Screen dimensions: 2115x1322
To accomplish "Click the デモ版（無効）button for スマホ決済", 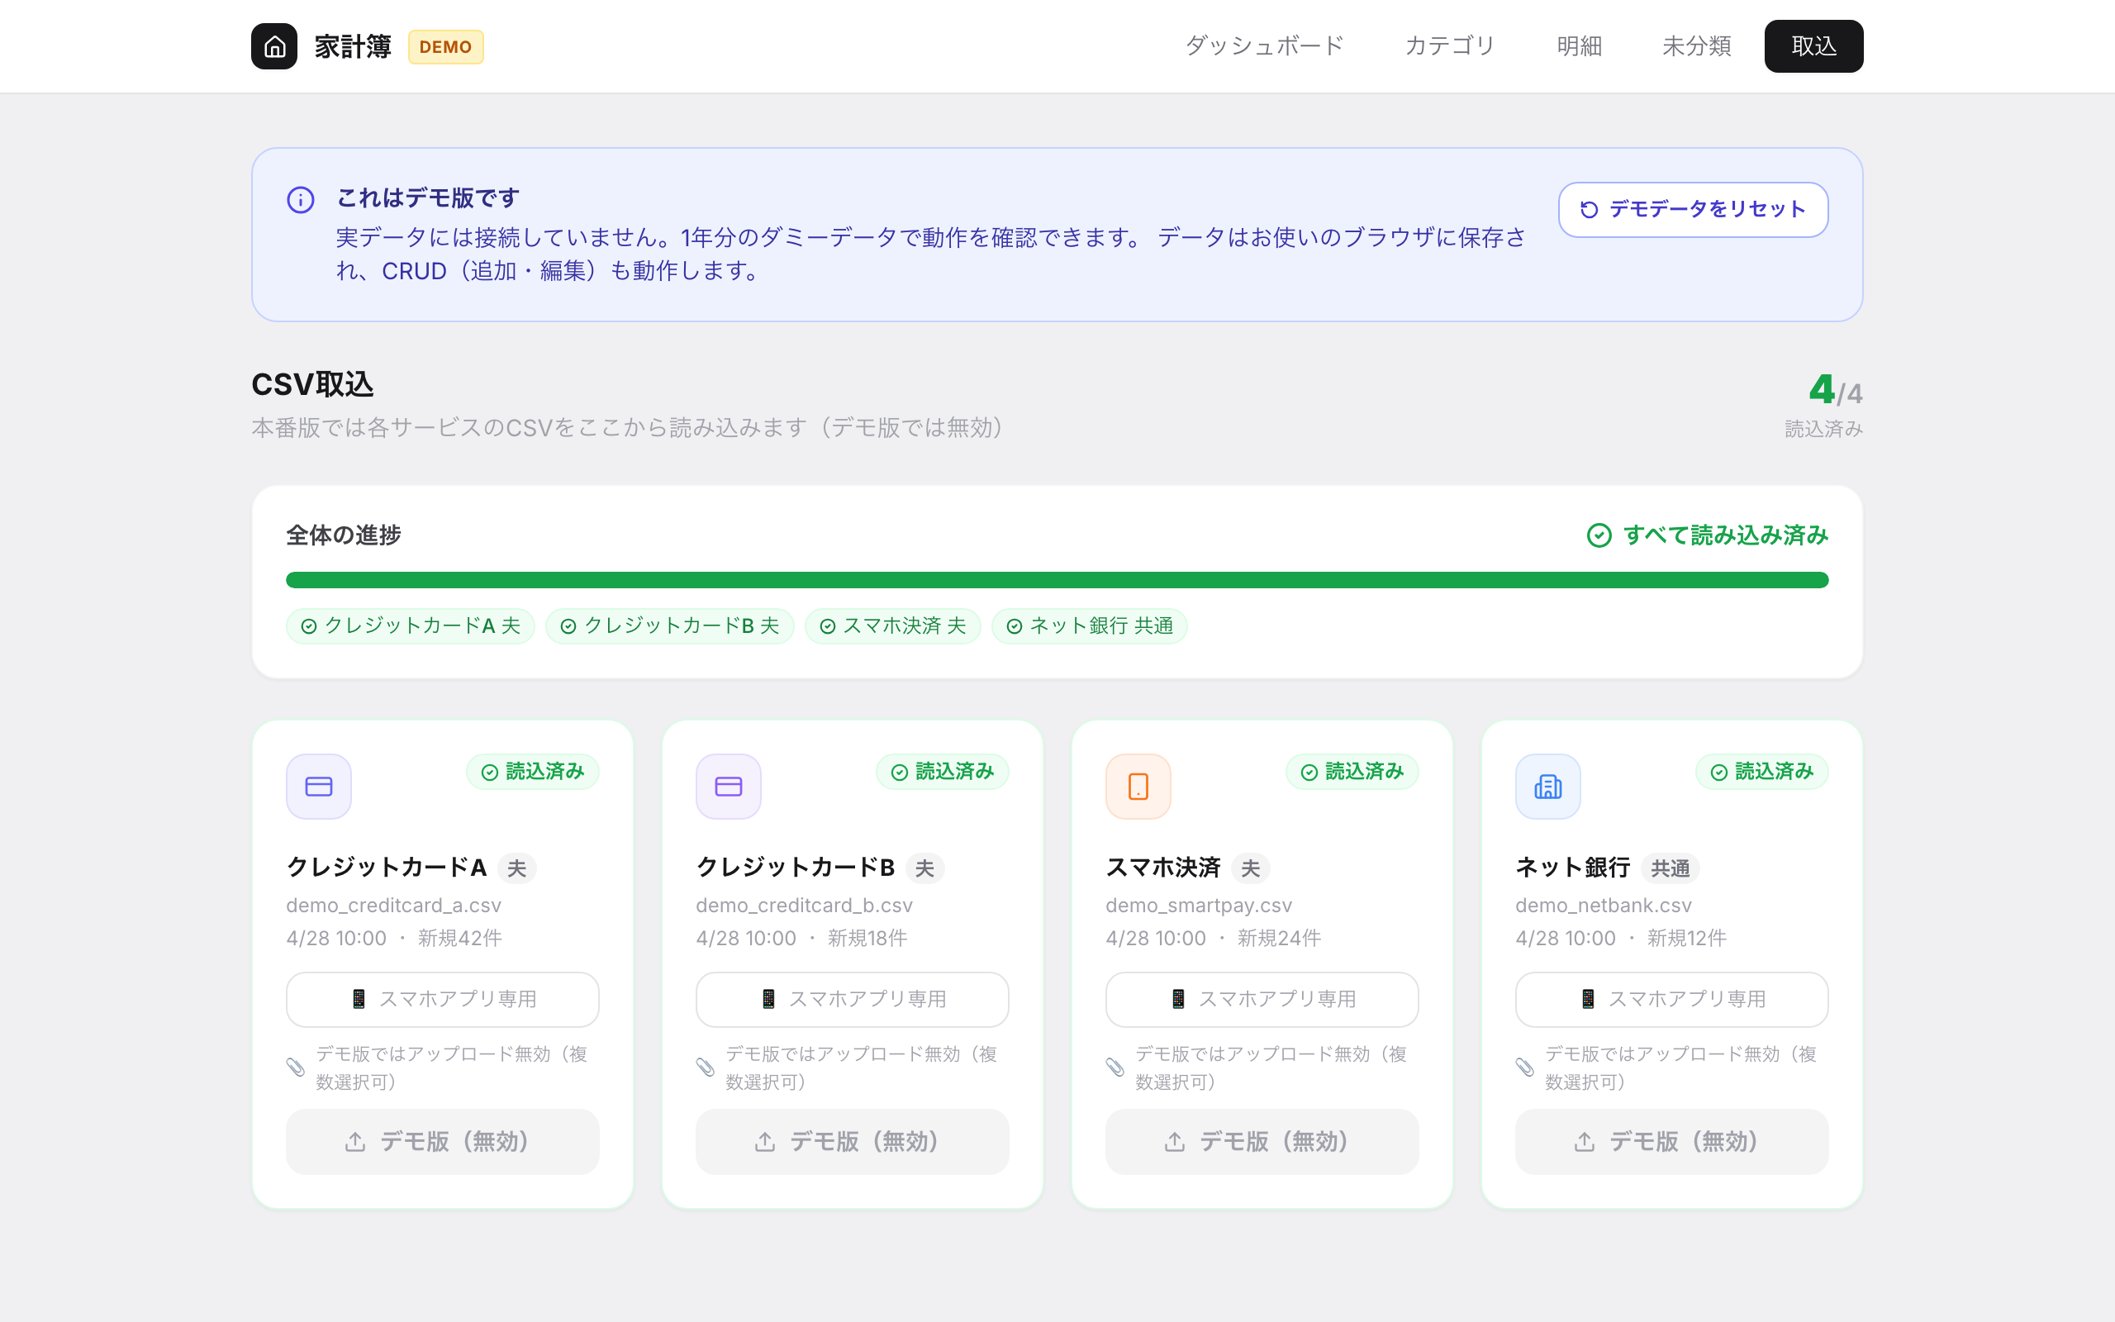I will point(1262,1142).
